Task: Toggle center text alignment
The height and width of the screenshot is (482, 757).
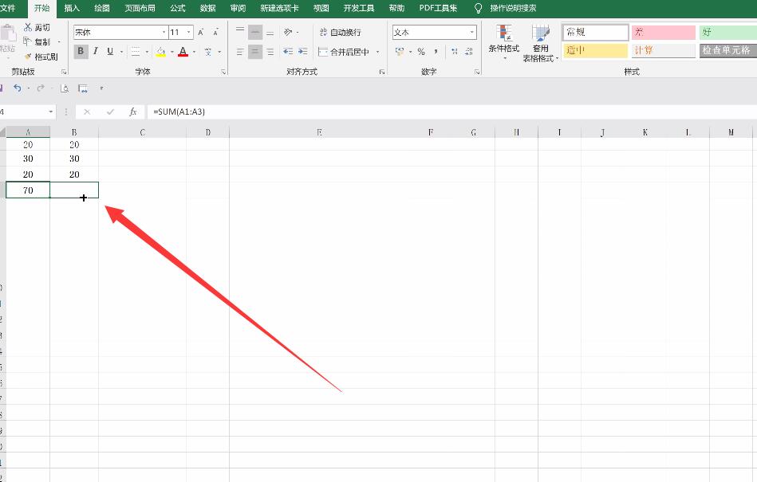Action: click(x=255, y=52)
